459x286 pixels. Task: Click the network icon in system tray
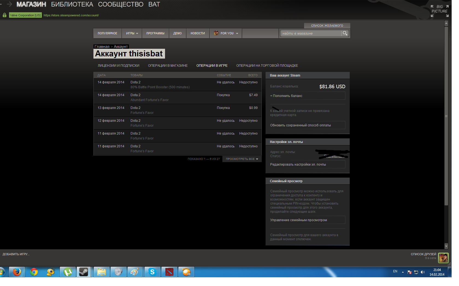click(x=416, y=272)
